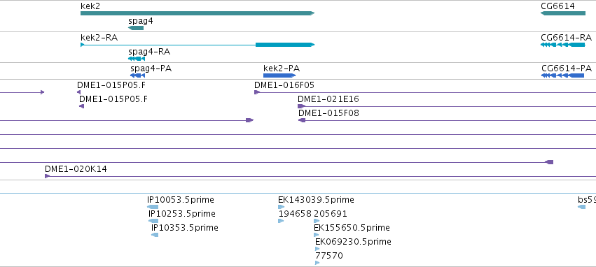Screen dimensions: 596x267
Task: Select the CG6614-RA transcript glyph
Action: (x=563, y=45)
